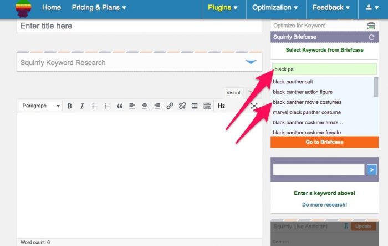Image resolution: width=388 pixels, height=246 pixels.
Task: Open the Feedback dropdown menu
Action: coord(331,8)
